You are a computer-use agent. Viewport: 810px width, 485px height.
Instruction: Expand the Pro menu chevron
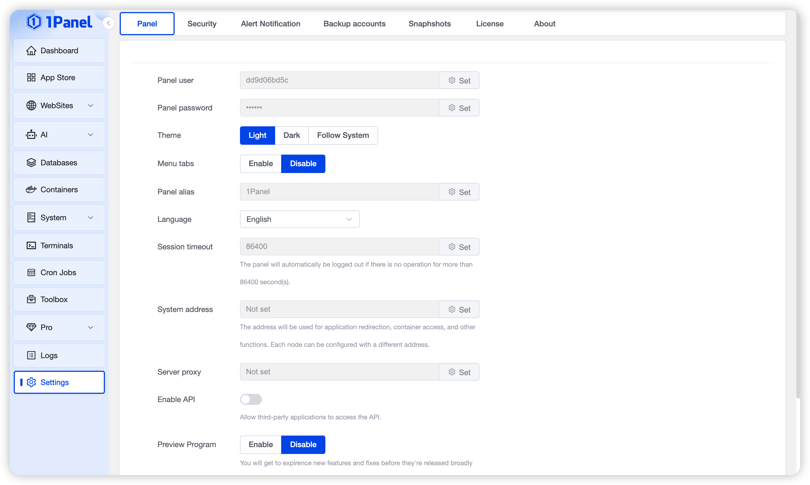tap(91, 327)
